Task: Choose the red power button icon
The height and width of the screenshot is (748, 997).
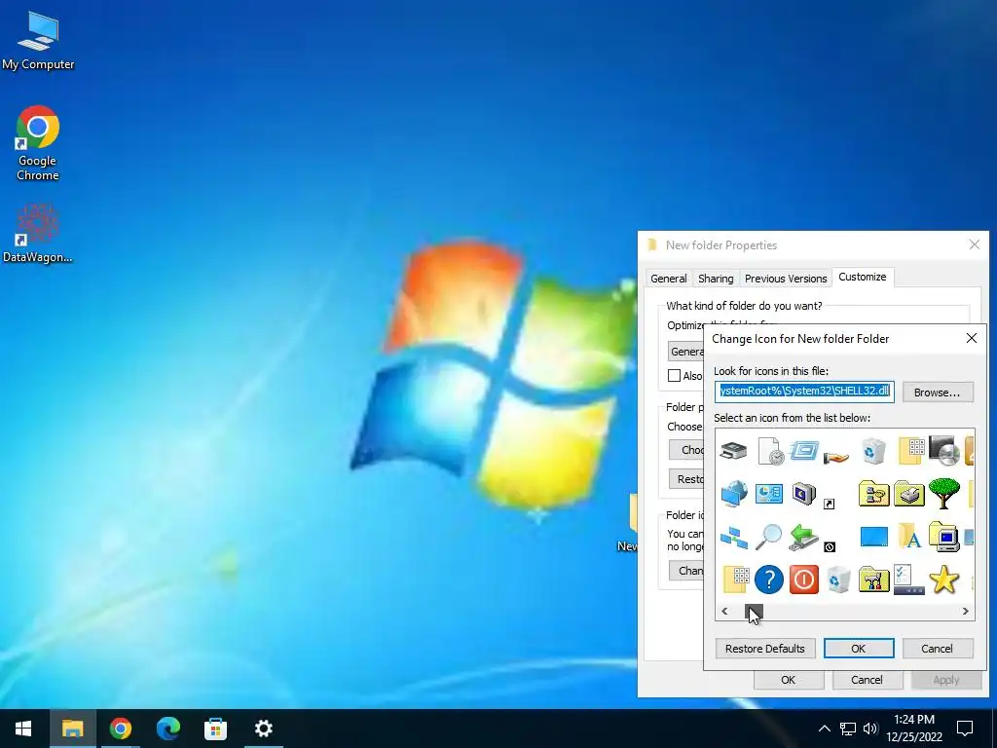Action: point(803,580)
